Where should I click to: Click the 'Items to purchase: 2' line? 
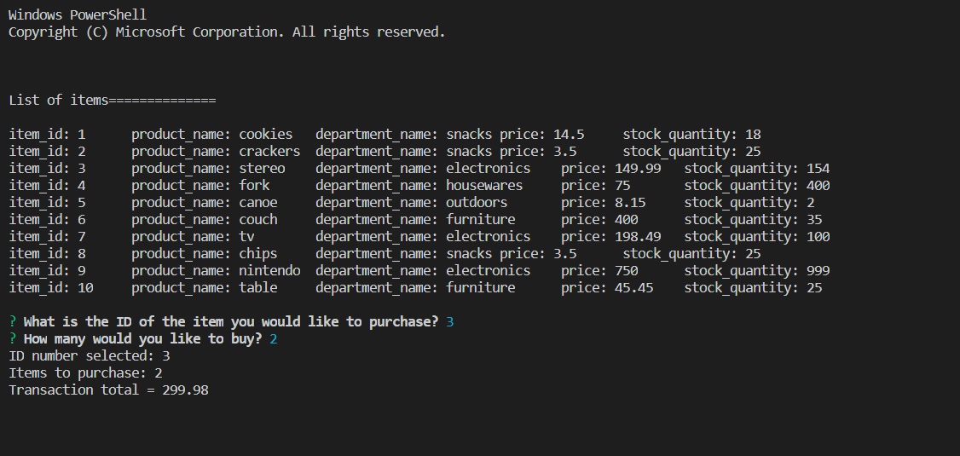86,372
